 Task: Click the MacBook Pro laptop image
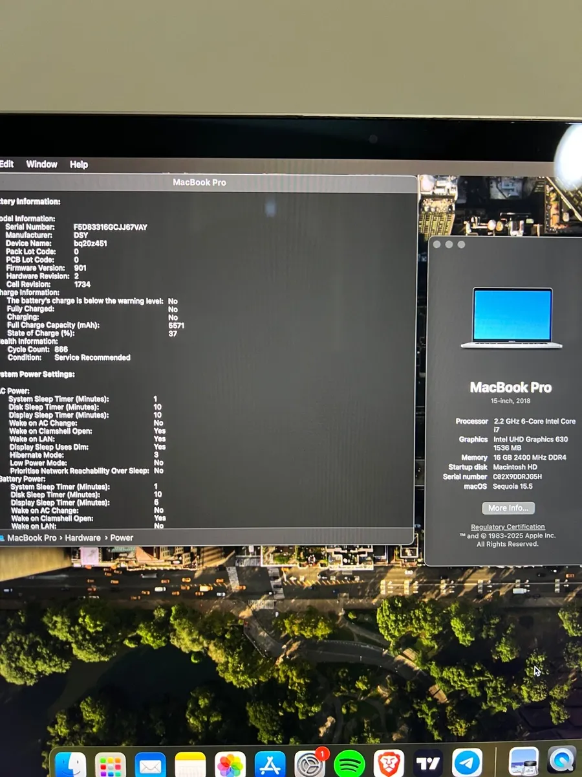(x=512, y=318)
